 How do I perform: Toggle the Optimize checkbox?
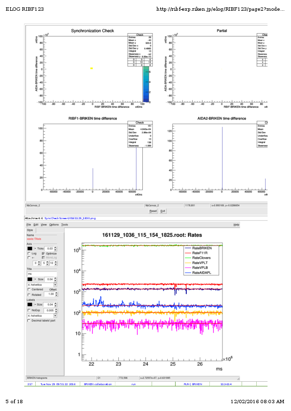[x=44, y=253]
